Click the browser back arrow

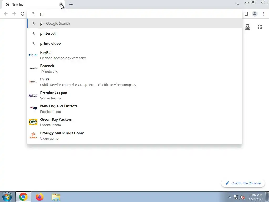[x=6, y=14]
